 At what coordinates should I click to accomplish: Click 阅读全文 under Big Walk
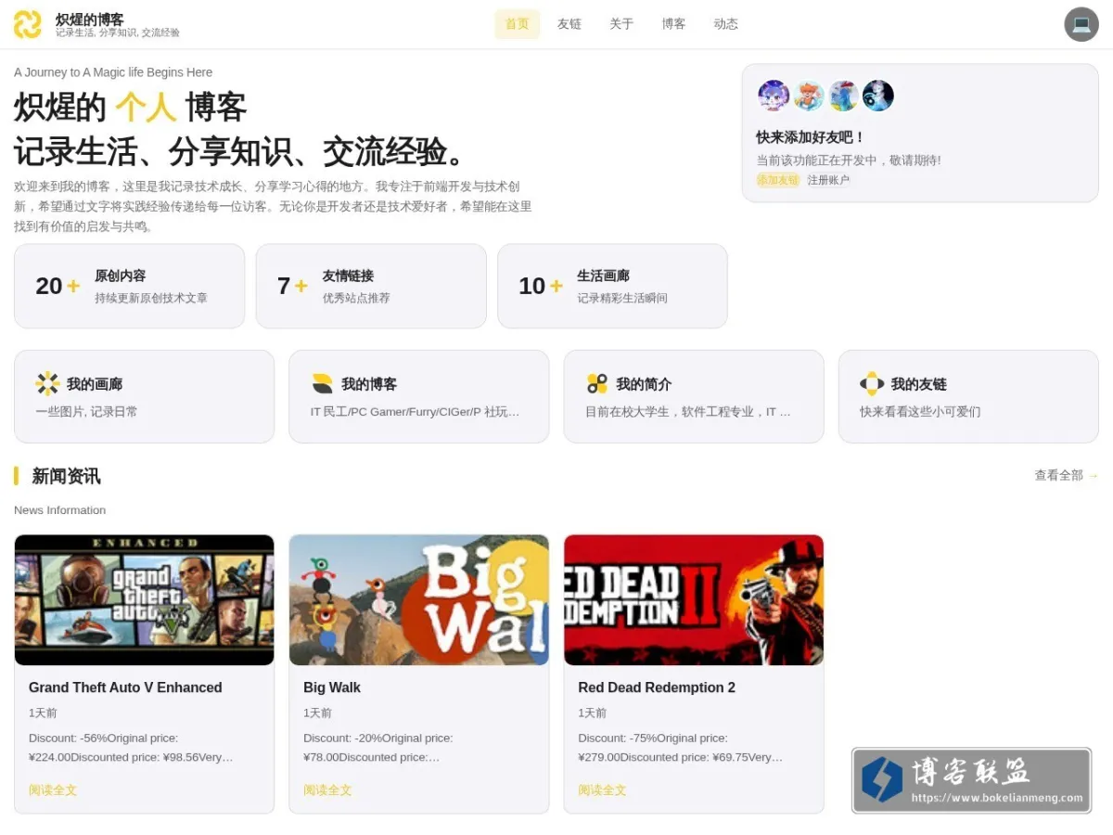327,790
